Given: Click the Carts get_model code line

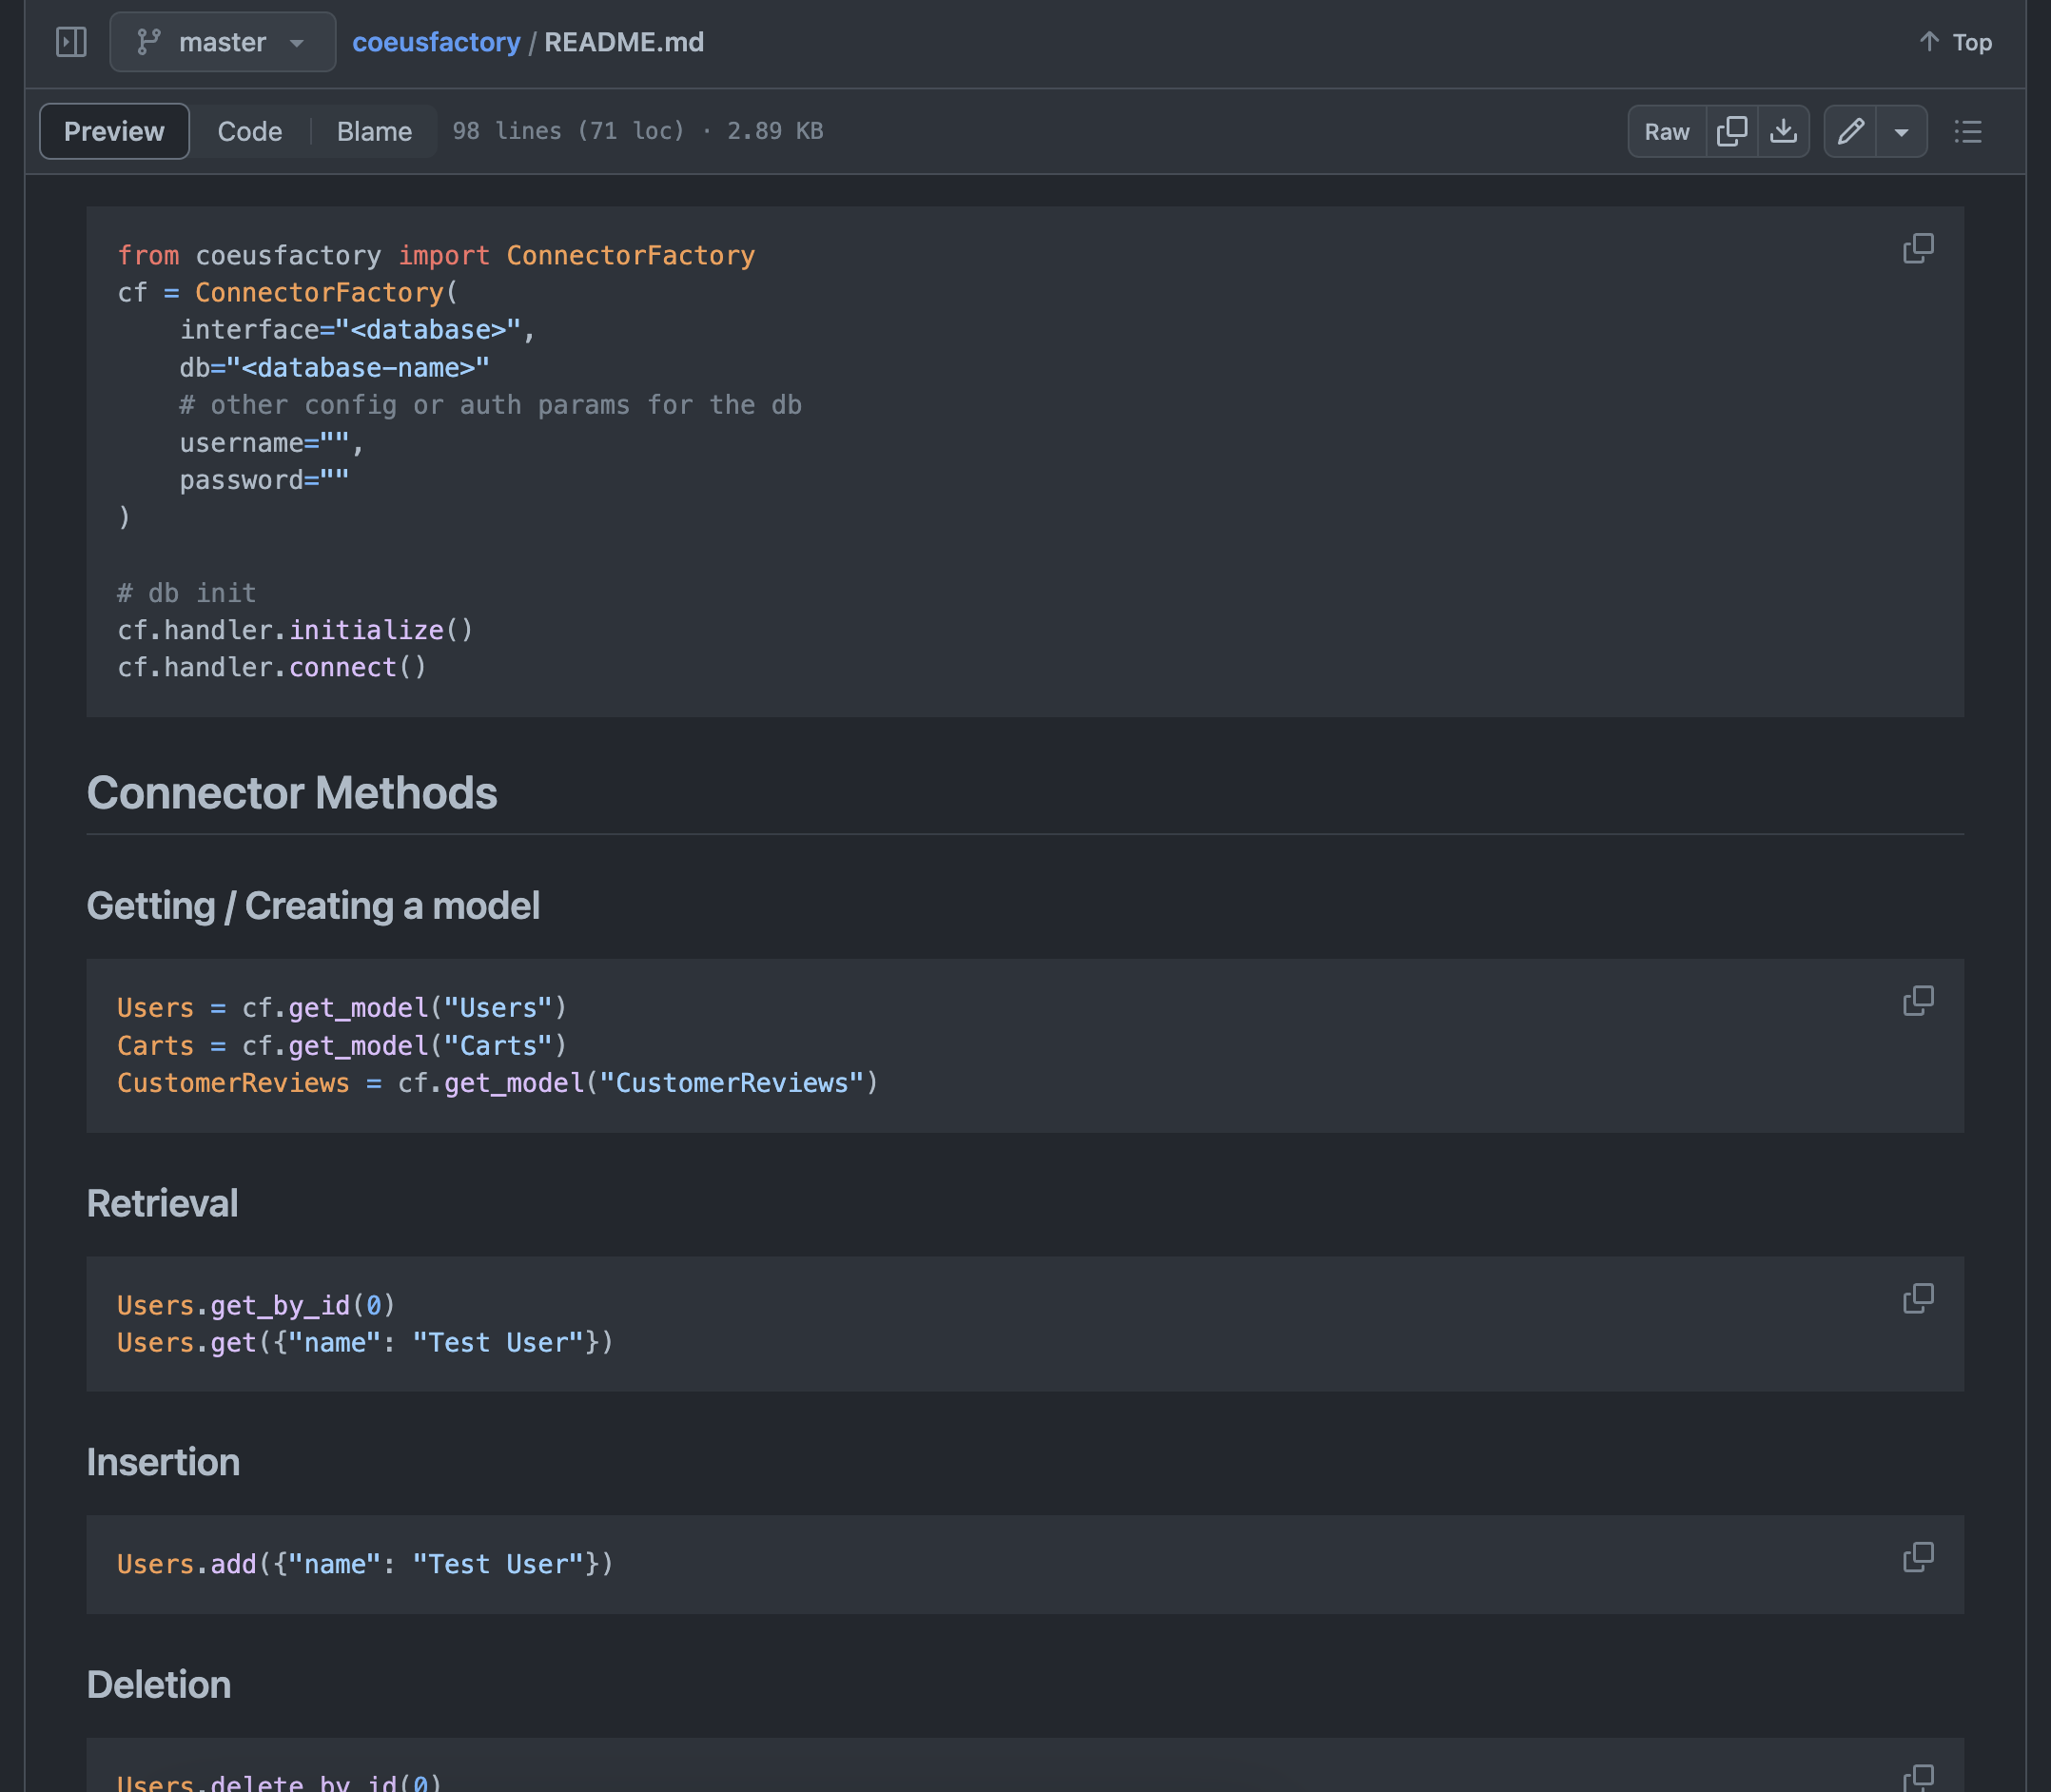Looking at the screenshot, I should pos(342,1045).
